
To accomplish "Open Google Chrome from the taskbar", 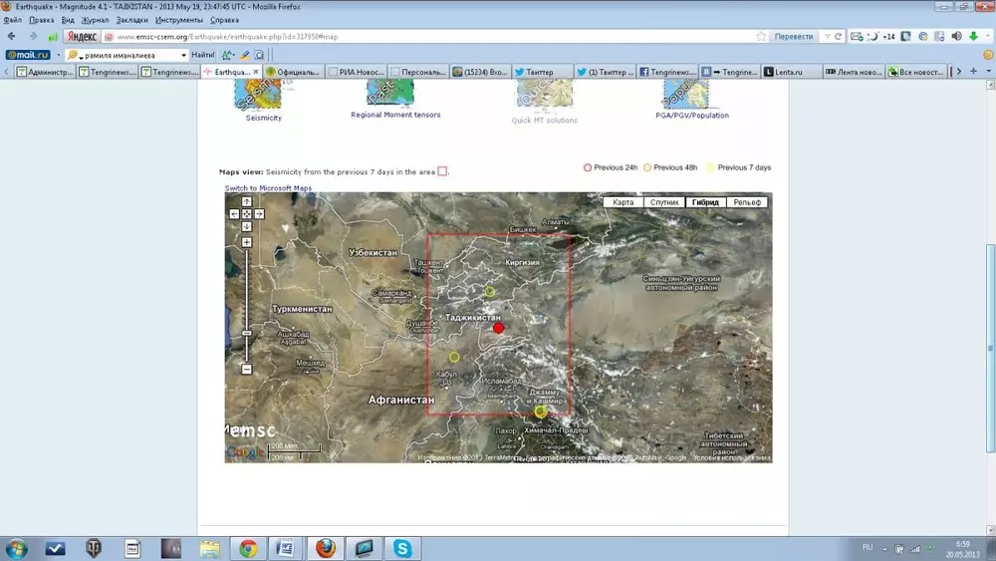I will tap(248, 547).
